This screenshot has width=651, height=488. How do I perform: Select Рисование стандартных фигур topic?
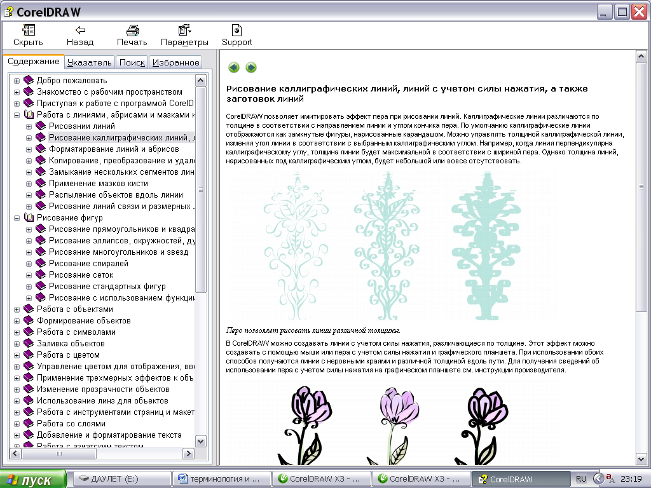[x=107, y=287]
